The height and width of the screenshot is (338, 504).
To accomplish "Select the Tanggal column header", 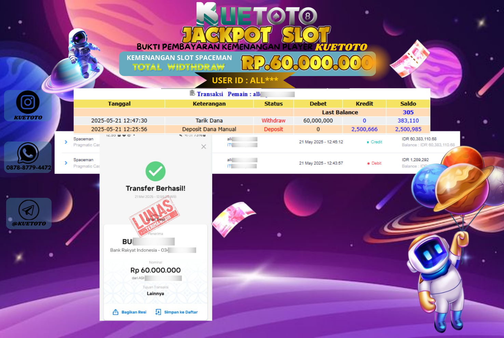I will (x=119, y=104).
